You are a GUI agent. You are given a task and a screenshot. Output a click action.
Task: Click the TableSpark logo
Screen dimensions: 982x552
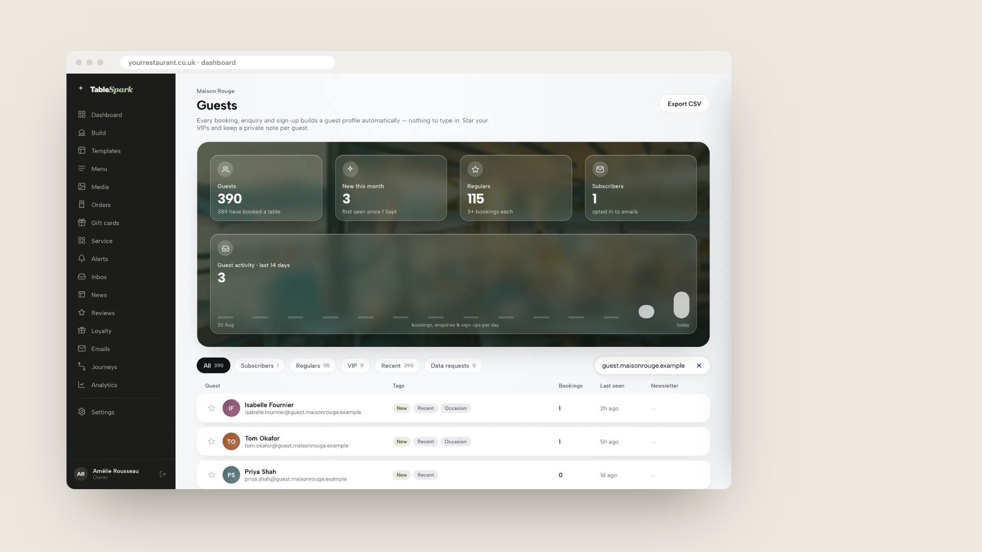pos(106,89)
